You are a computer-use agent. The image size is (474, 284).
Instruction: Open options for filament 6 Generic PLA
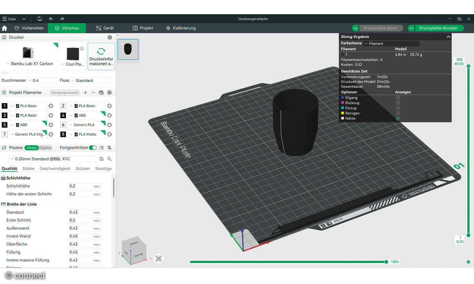pyautogui.click(x=109, y=125)
